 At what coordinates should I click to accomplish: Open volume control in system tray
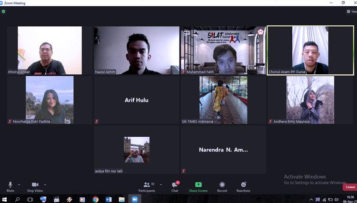(x=337, y=200)
